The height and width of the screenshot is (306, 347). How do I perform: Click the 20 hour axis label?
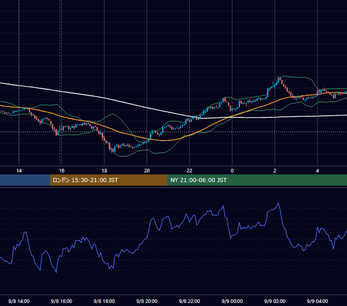pos(147,171)
